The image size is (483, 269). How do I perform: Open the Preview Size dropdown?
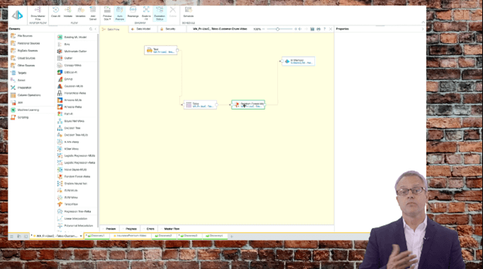(x=107, y=14)
